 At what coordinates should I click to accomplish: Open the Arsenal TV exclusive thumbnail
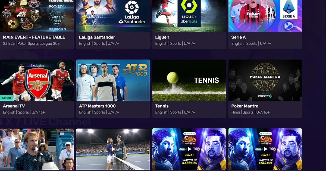(x=37, y=80)
